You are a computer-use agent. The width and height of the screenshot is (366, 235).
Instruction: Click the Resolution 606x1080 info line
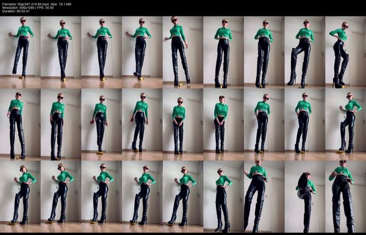coord(28,8)
